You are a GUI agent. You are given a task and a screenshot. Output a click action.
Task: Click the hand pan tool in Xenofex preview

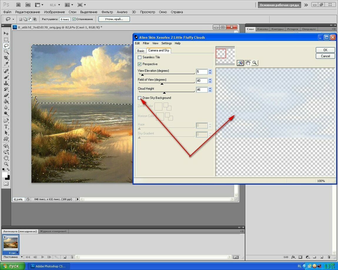coord(248,63)
